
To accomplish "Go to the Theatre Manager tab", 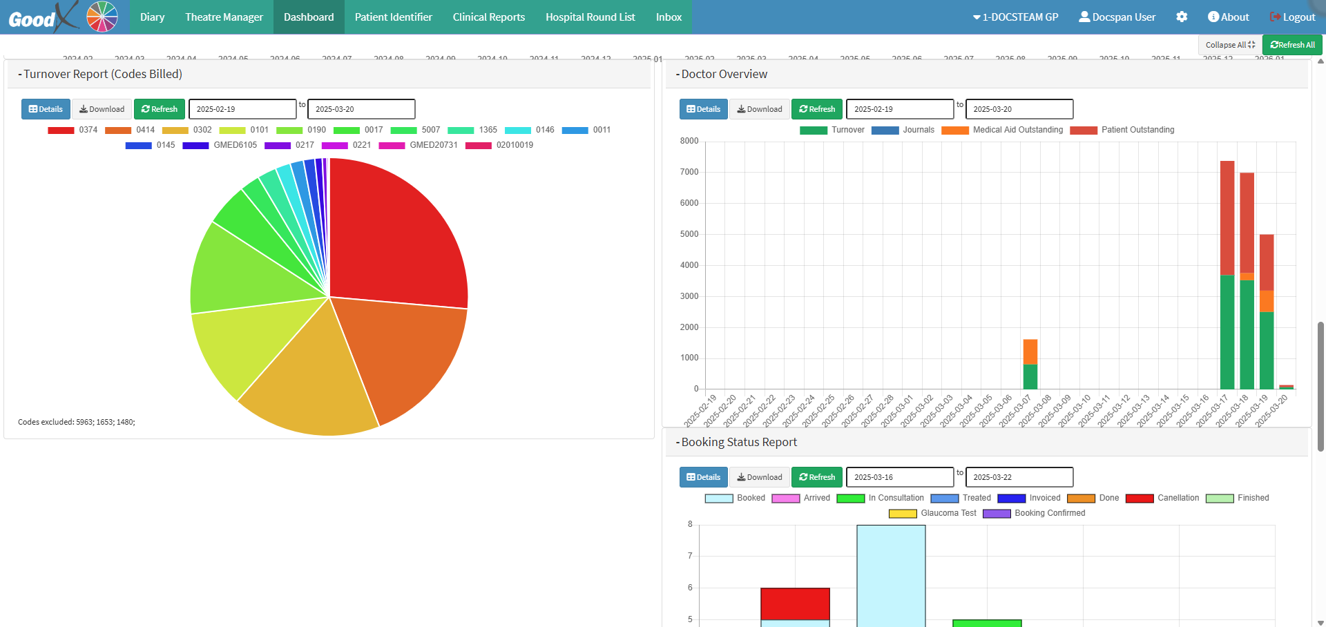I will click(x=224, y=17).
